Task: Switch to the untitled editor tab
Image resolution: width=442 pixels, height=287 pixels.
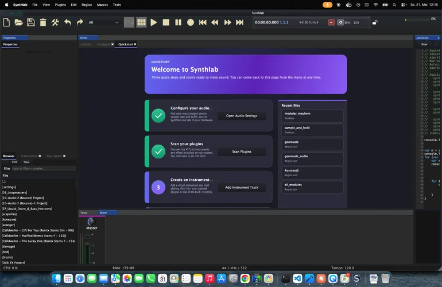Action: 86,44
